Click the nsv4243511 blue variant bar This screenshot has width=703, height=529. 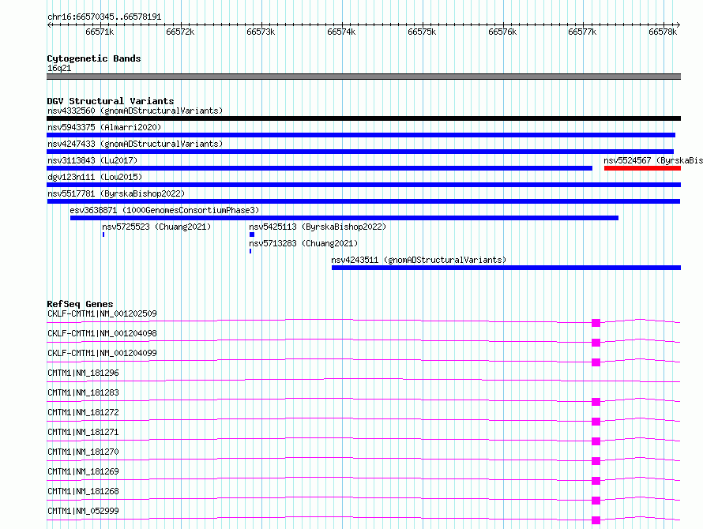point(506,268)
